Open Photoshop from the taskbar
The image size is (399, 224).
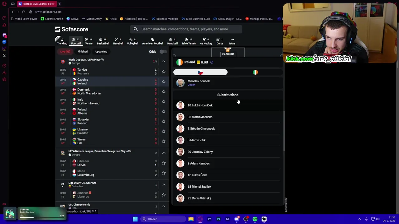(218, 219)
